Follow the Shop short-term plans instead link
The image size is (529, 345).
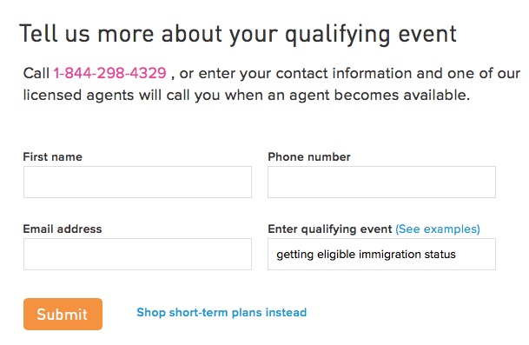click(222, 313)
